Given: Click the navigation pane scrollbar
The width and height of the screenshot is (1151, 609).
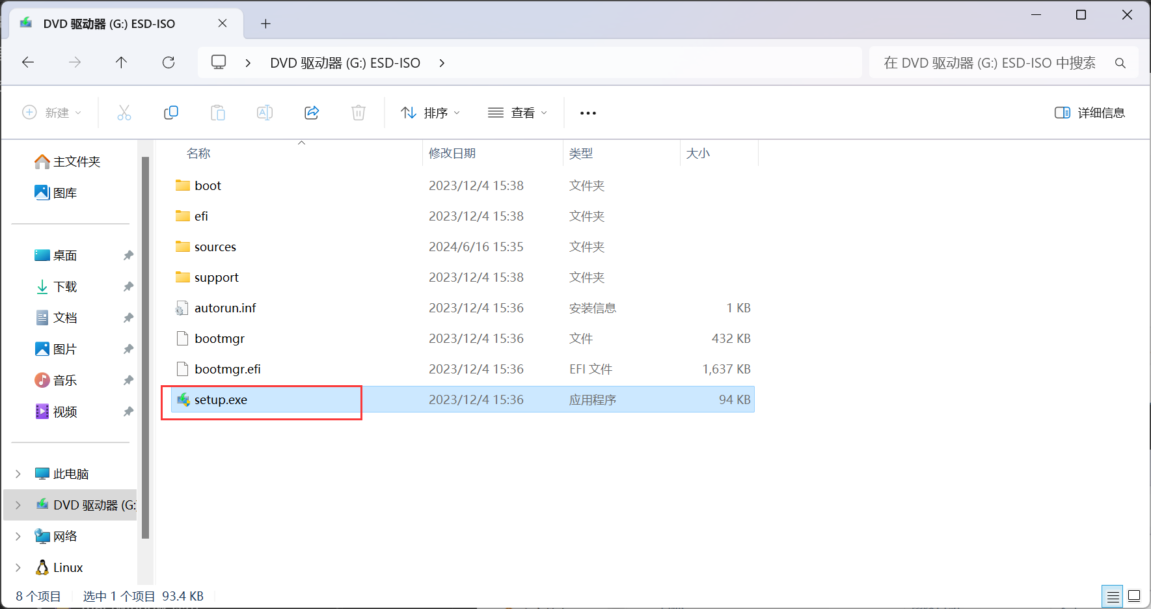Looking at the screenshot, I should (x=146, y=347).
